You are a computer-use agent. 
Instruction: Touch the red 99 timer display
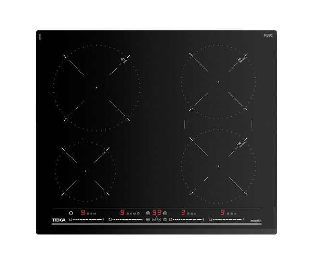(156, 212)
